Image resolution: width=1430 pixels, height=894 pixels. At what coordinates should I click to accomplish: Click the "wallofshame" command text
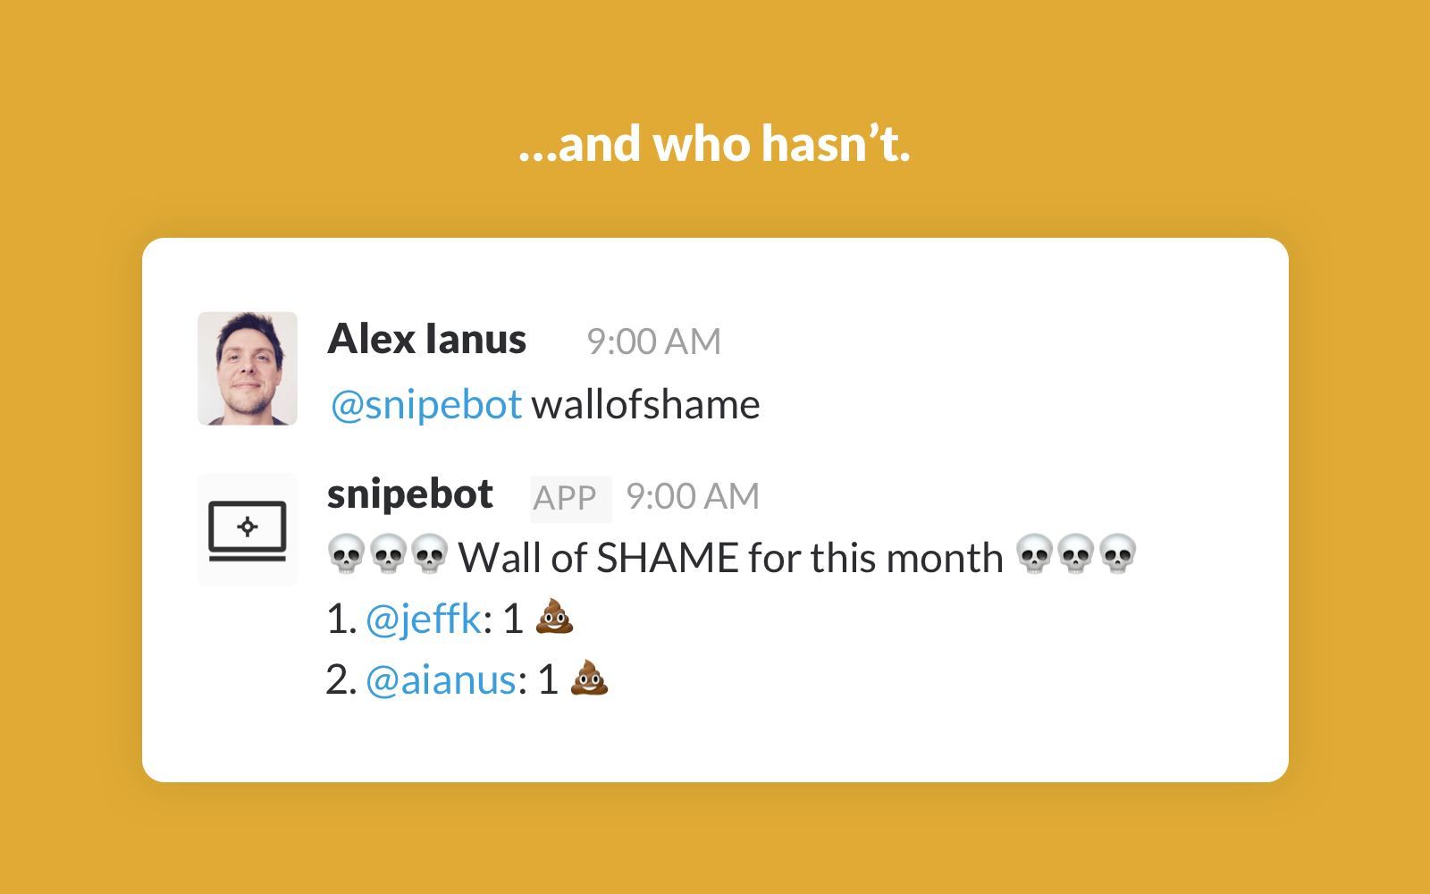(x=645, y=405)
